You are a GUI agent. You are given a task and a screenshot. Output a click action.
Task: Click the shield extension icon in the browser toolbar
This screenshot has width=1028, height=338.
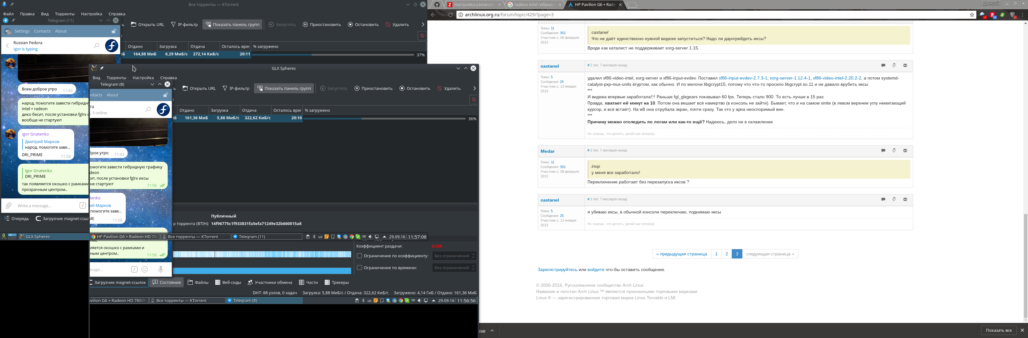1013,15
